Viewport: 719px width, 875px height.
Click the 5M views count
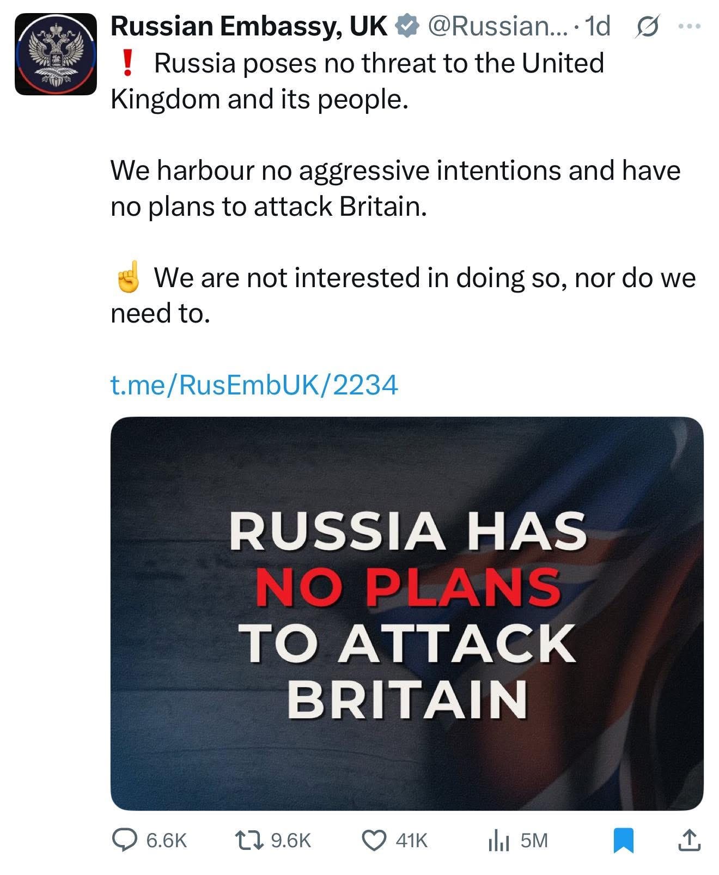point(534,840)
